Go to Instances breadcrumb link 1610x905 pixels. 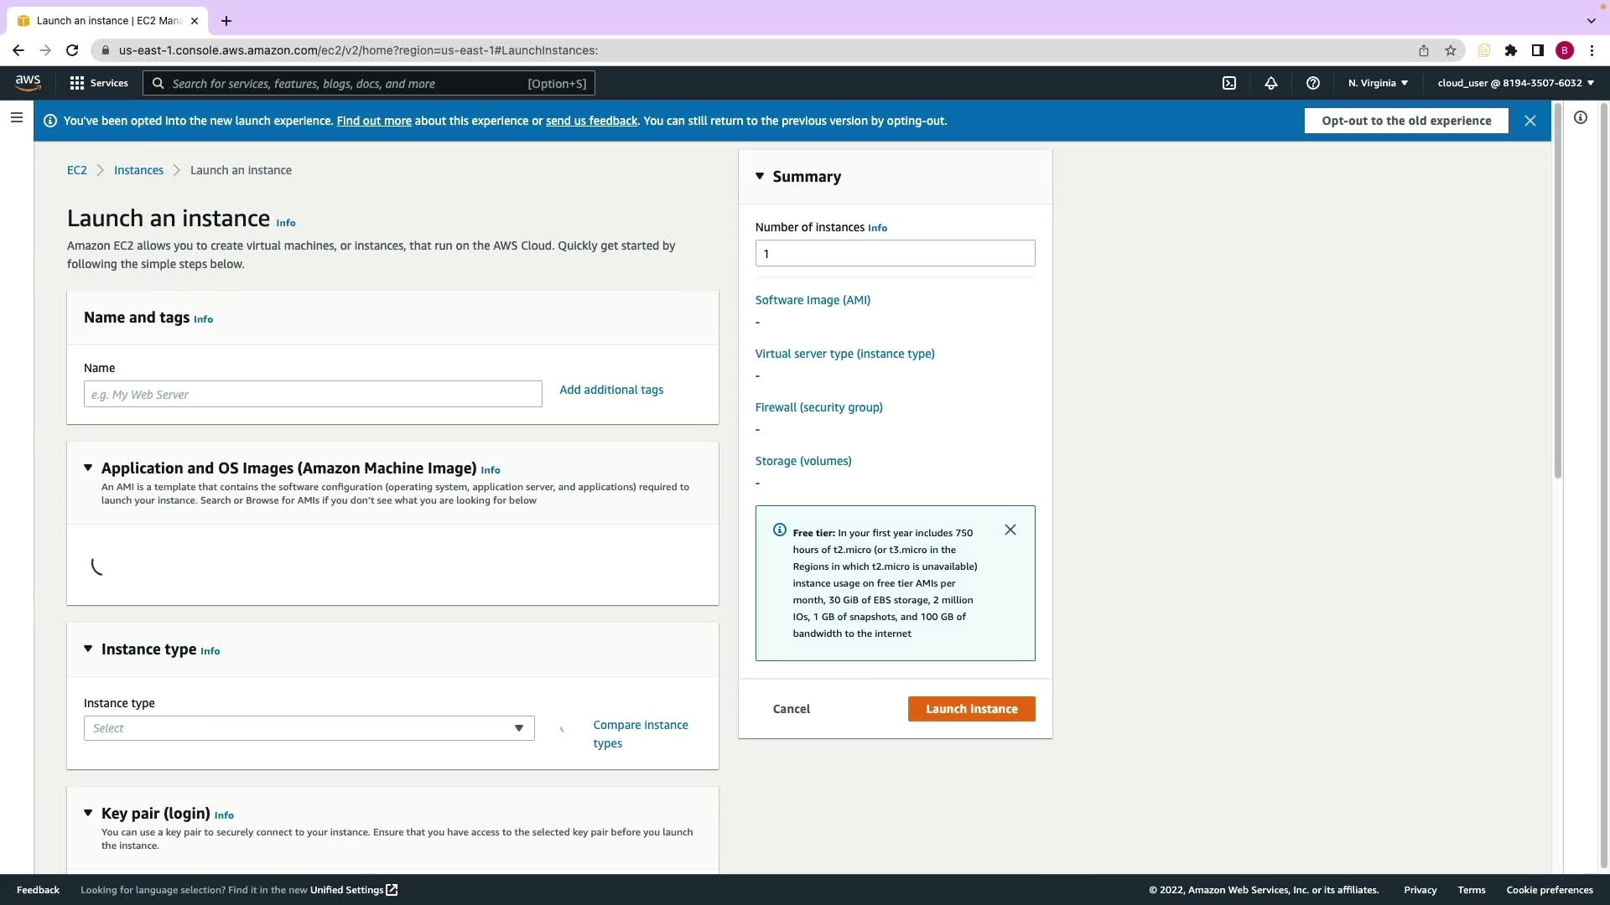pyautogui.click(x=138, y=170)
